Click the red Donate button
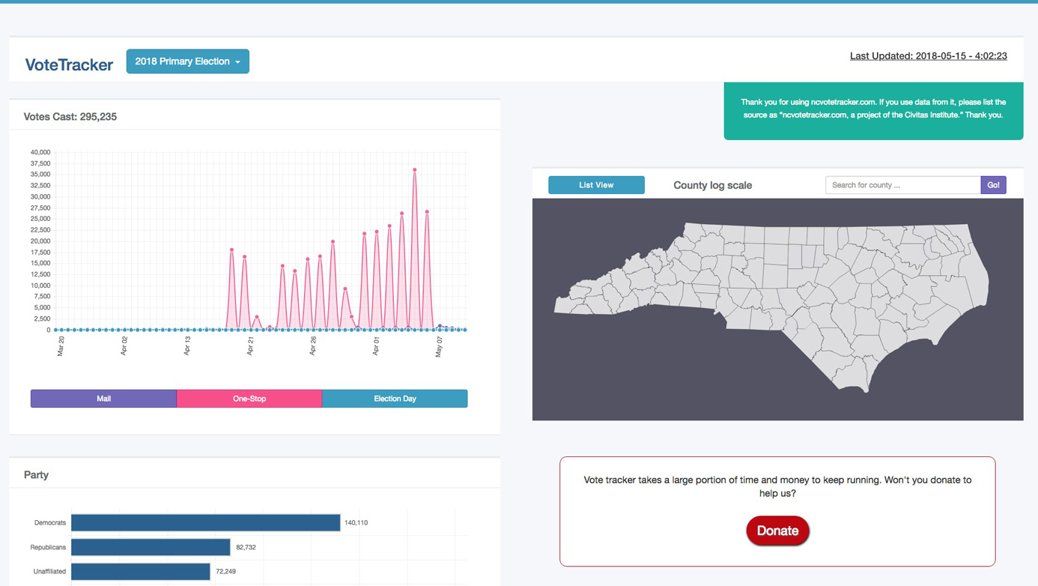 click(x=777, y=531)
